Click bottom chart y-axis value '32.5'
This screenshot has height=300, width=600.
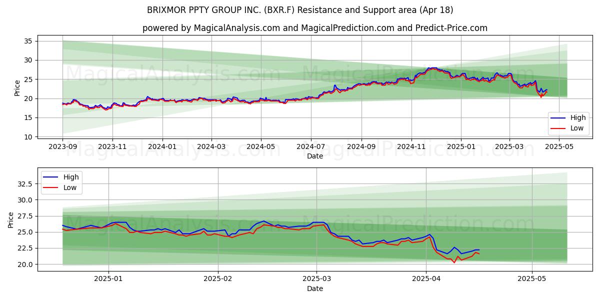(25, 184)
